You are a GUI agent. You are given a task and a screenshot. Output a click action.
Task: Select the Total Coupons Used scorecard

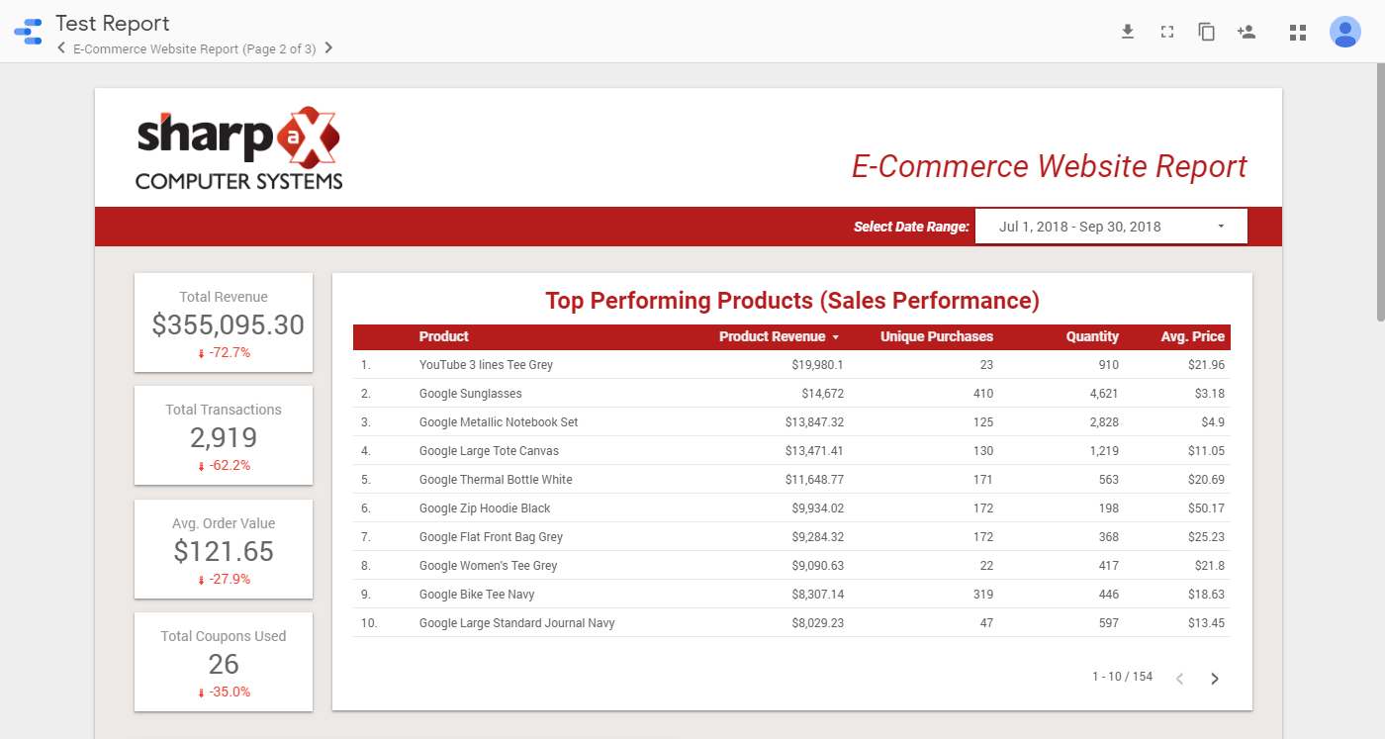pos(224,662)
